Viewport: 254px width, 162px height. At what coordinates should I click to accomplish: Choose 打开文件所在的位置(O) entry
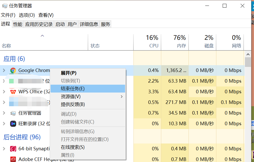[88, 139]
